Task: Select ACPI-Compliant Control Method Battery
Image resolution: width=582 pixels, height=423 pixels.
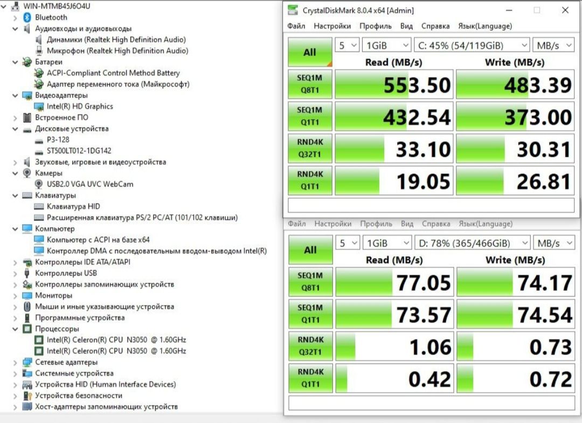Action: point(113,73)
